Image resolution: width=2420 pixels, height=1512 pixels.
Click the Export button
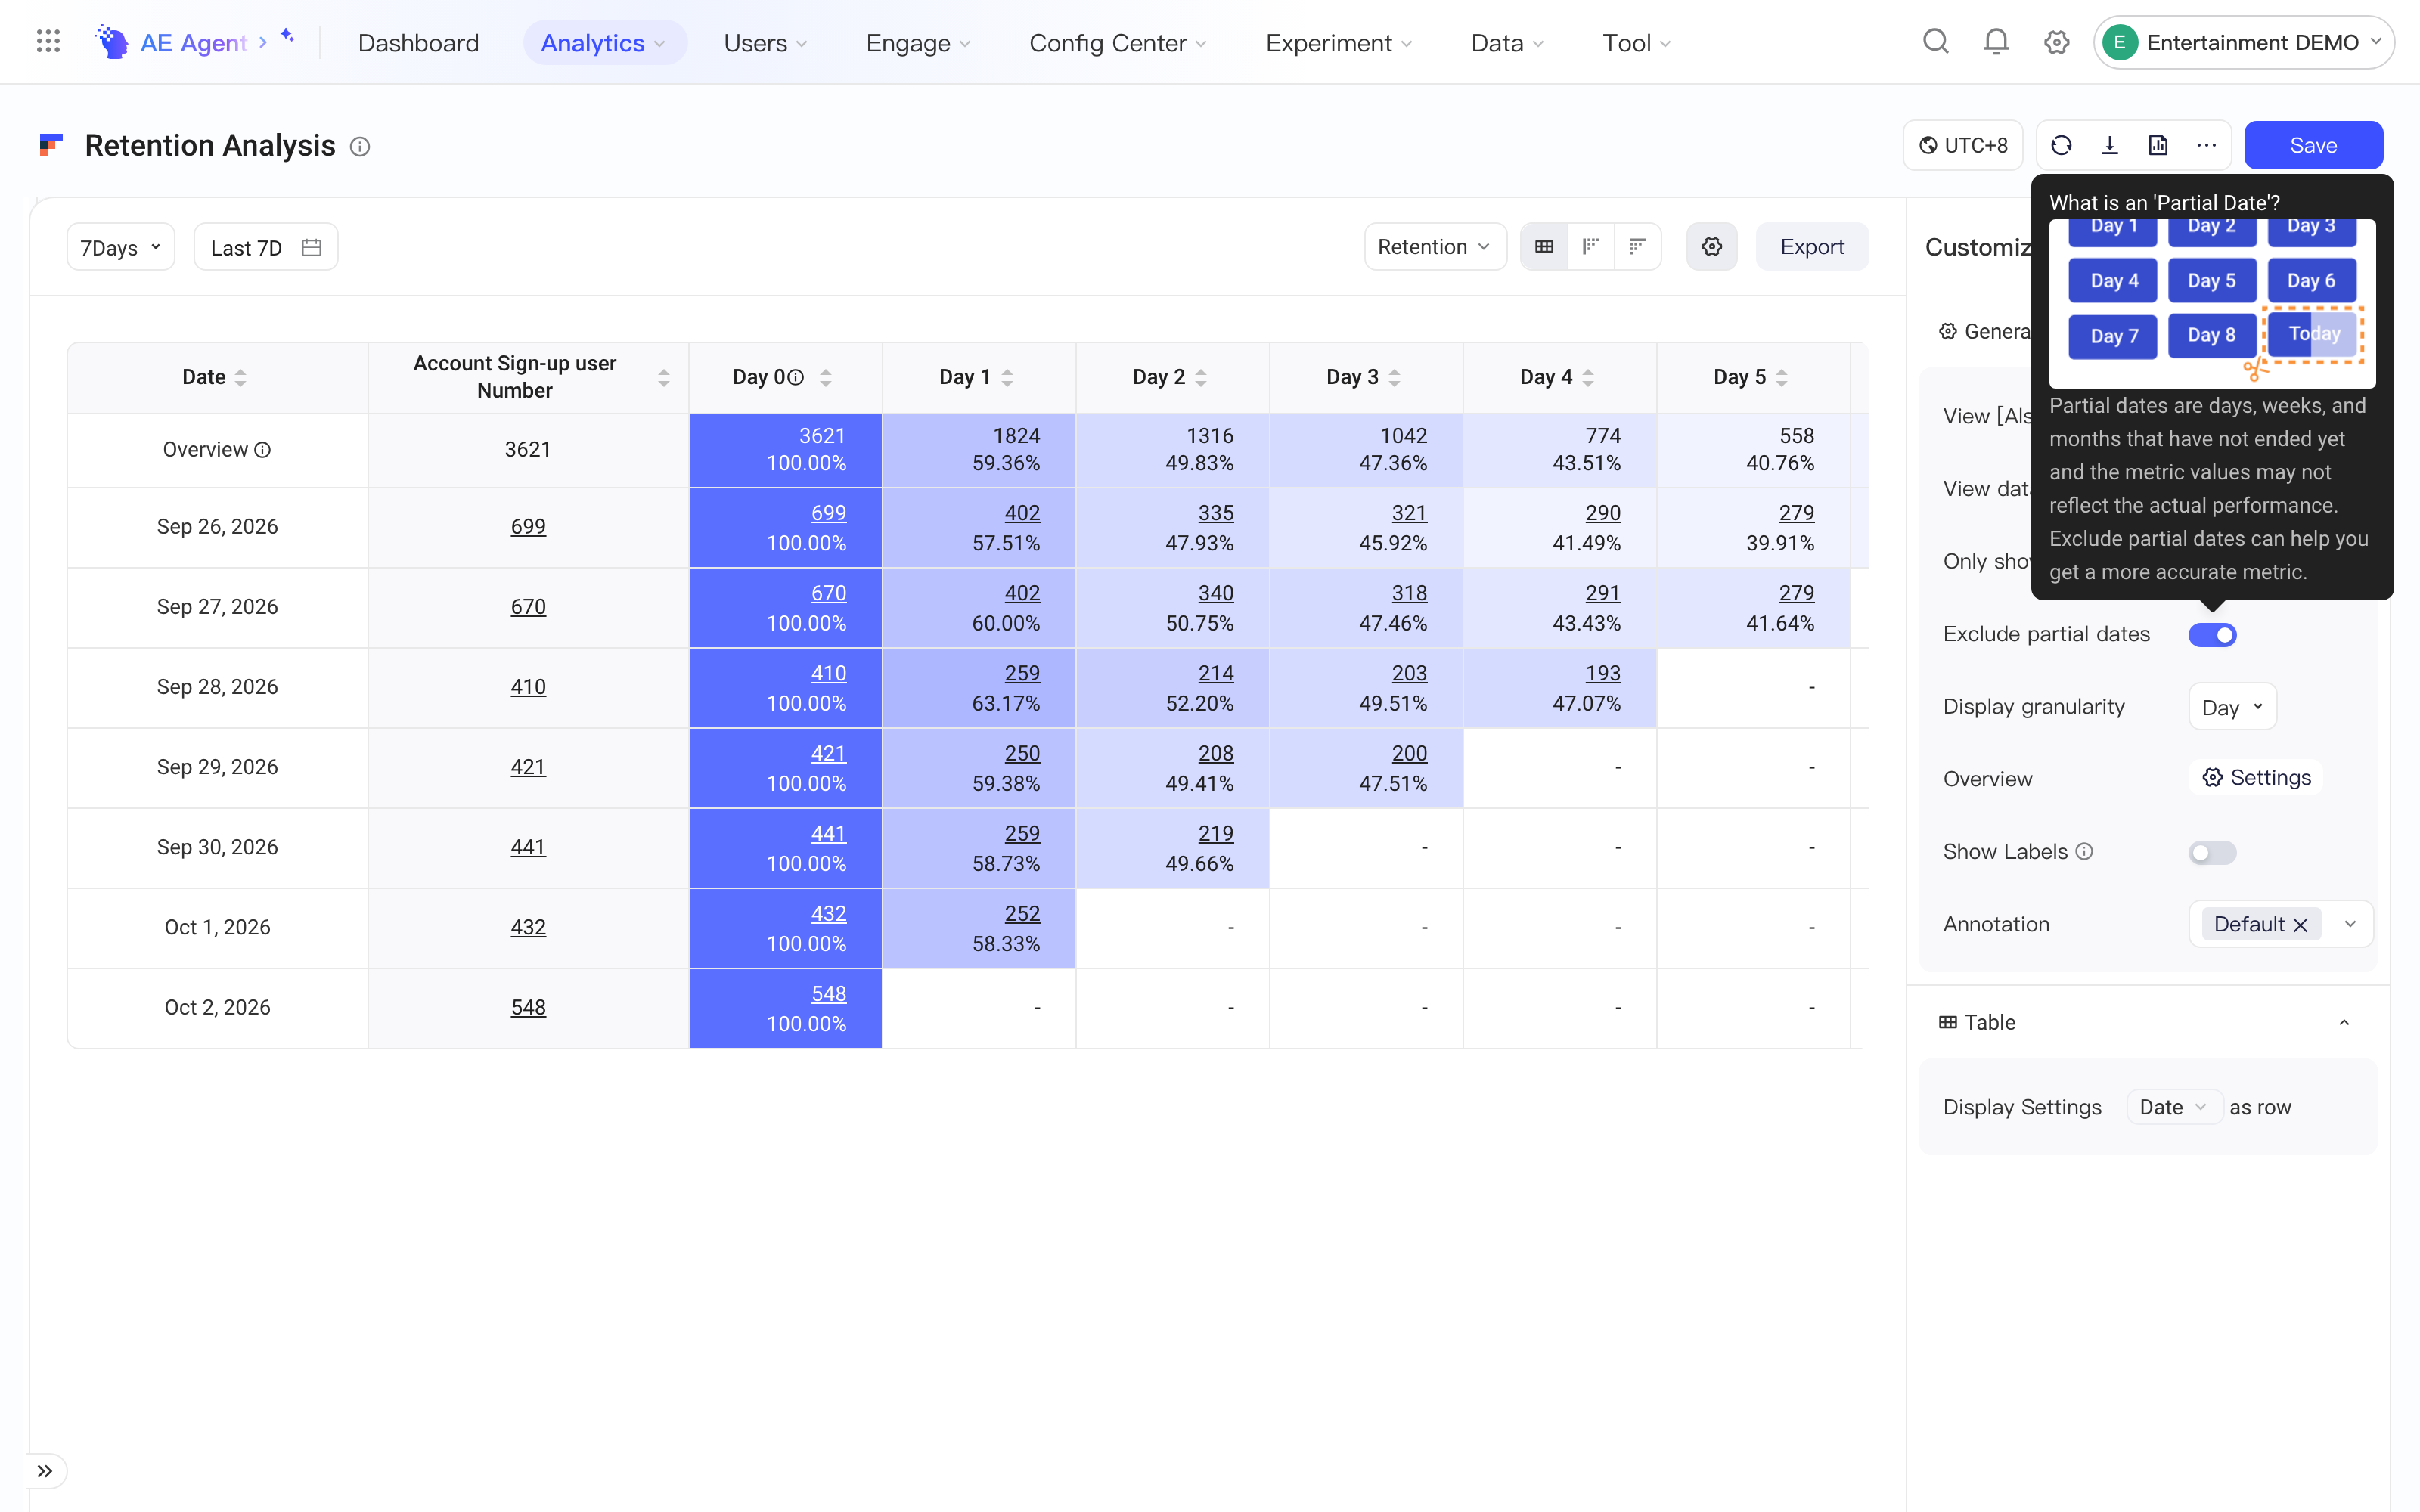[1811, 247]
